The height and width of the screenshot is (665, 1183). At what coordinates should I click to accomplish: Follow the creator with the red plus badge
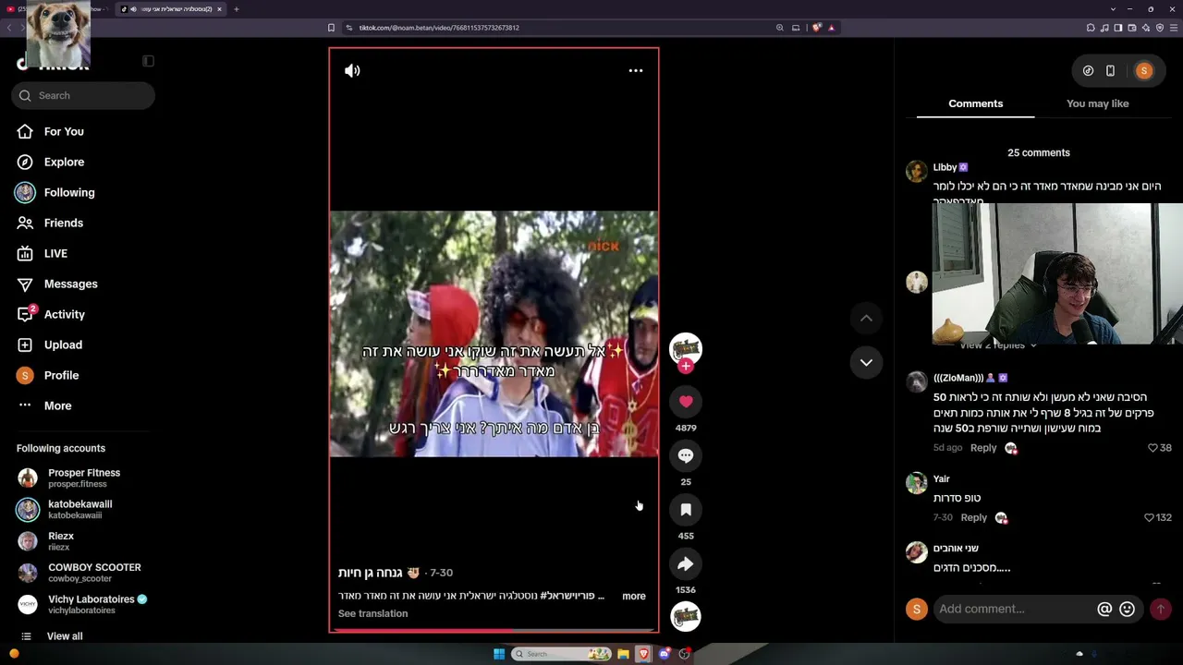[x=686, y=367]
